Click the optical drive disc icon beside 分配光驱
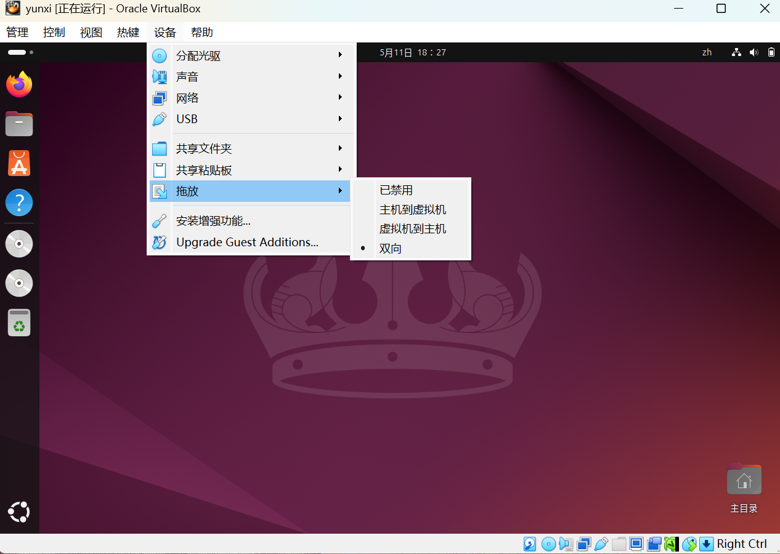780x554 pixels. tap(160, 56)
